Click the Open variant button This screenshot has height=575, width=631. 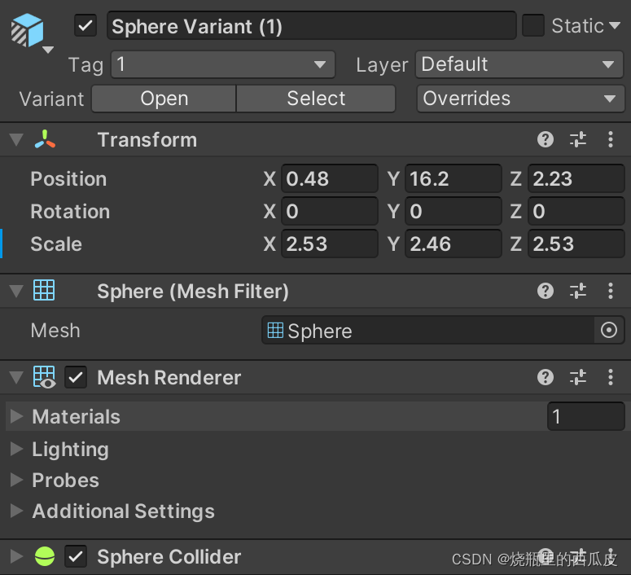164,99
